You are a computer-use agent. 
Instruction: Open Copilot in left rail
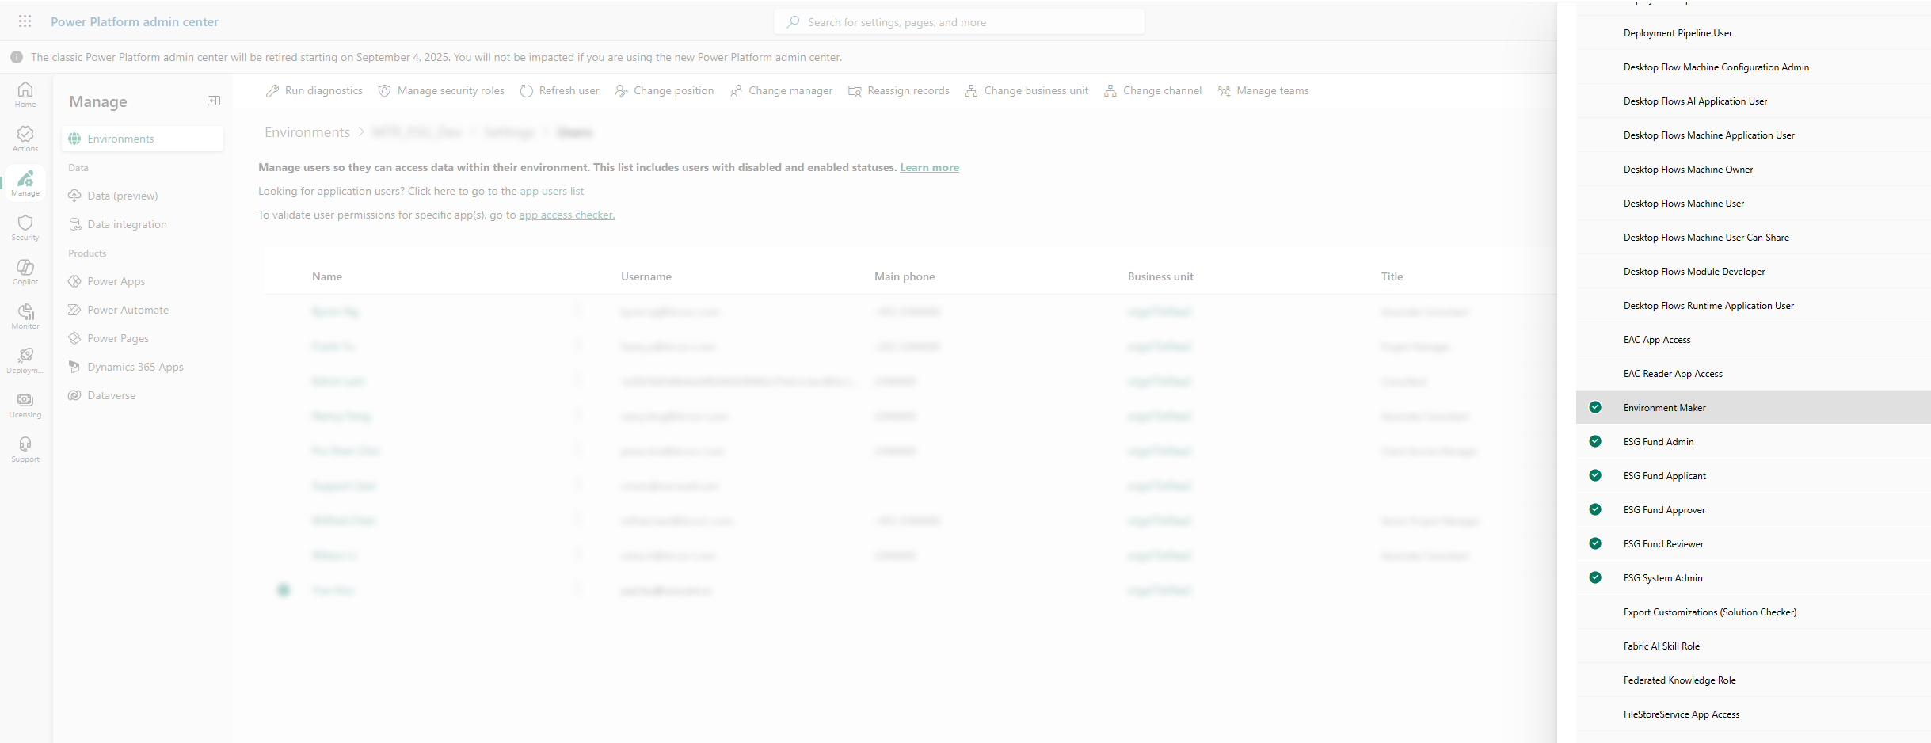point(25,272)
